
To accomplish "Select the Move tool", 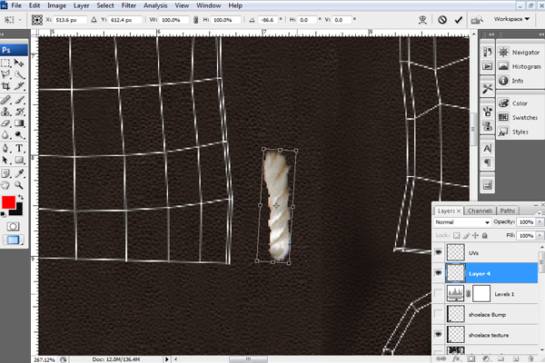I will pos(19,64).
